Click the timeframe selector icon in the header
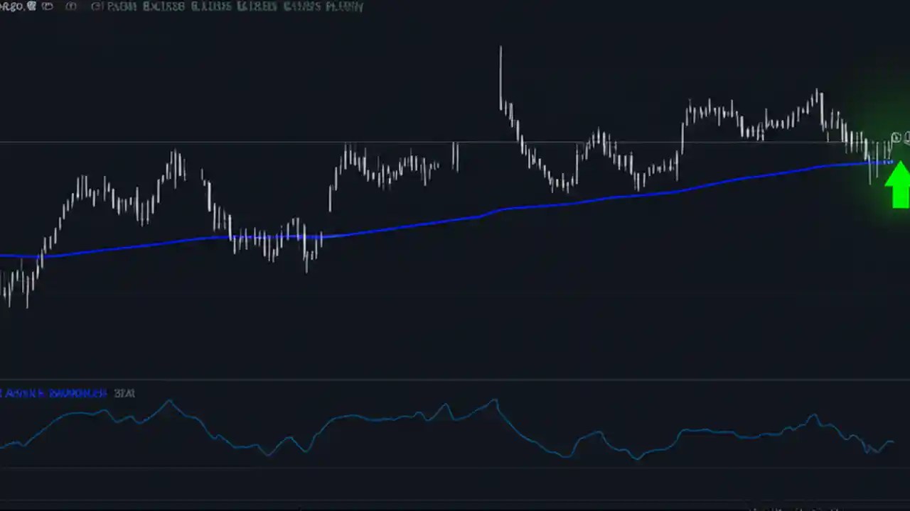This screenshot has height=511, width=910. click(x=47, y=6)
